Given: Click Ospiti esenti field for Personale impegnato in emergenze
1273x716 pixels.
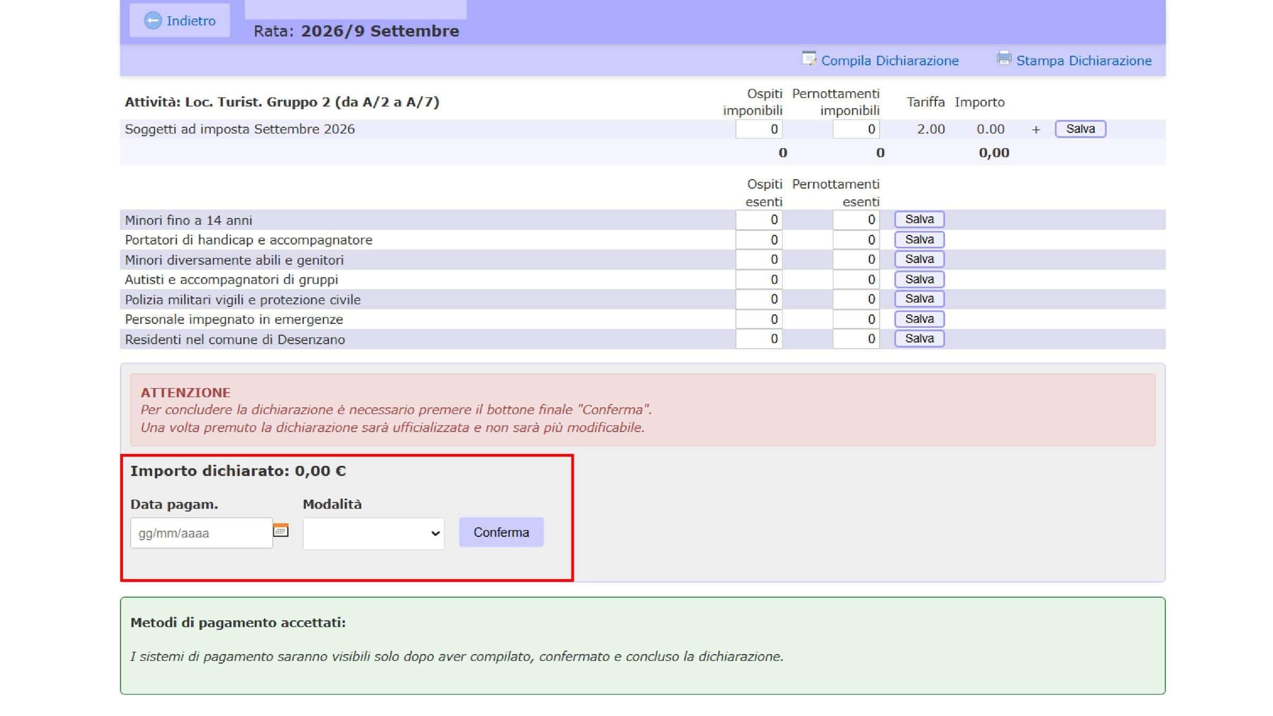Looking at the screenshot, I should click(x=759, y=319).
